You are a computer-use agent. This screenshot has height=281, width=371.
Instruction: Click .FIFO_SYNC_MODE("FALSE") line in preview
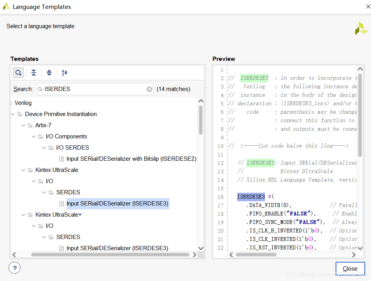(x=285, y=222)
